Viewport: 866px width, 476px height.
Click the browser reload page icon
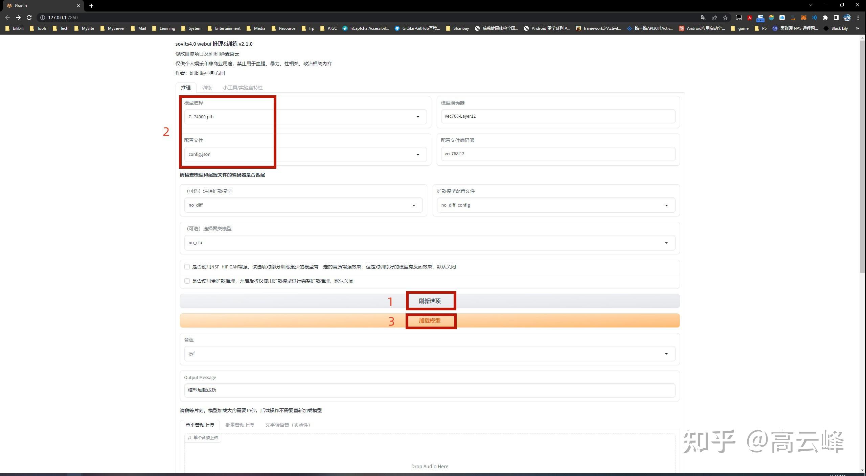tap(29, 18)
